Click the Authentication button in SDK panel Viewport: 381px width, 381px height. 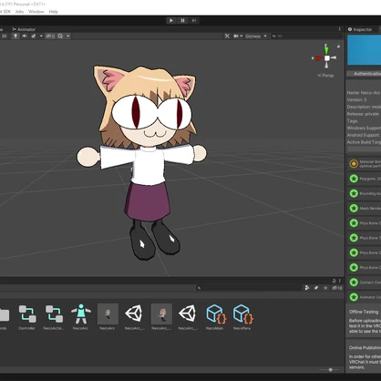[364, 74]
